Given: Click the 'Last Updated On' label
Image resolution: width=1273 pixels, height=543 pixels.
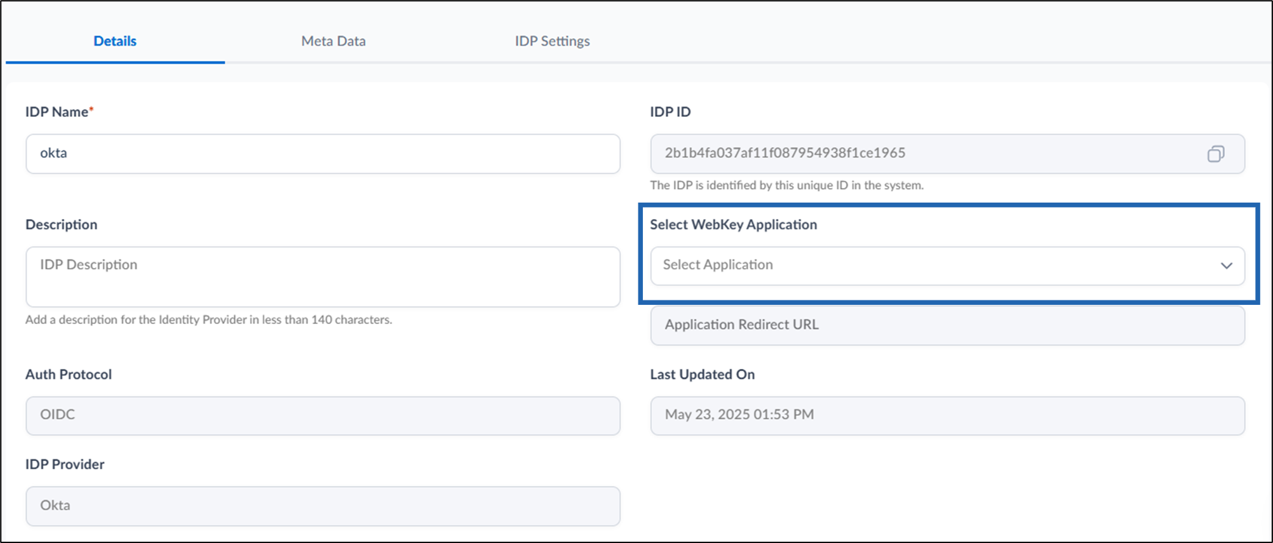Looking at the screenshot, I should tap(702, 375).
